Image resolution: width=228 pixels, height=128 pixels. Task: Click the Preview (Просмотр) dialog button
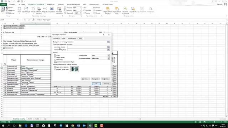click(x=95, y=79)
